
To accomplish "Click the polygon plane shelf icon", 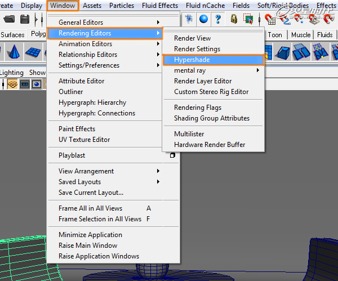I will point(33,52).
